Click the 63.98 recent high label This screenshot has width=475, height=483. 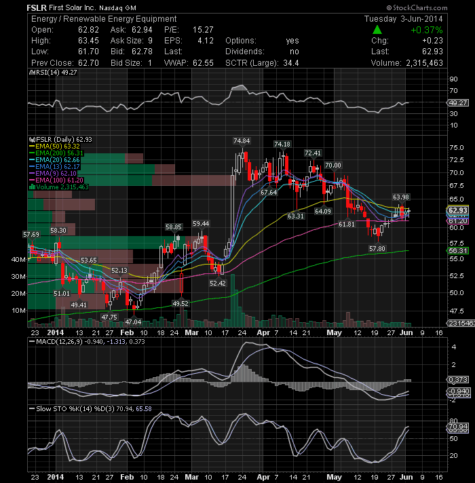pyautogui.click(x=401, y=197)
